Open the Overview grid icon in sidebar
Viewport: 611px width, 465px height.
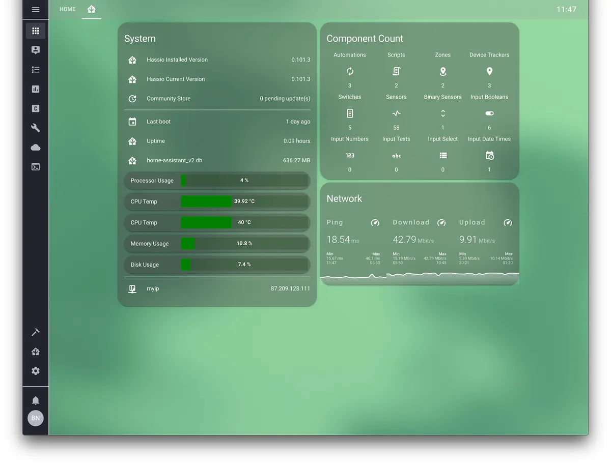click(x=35, y=31)
